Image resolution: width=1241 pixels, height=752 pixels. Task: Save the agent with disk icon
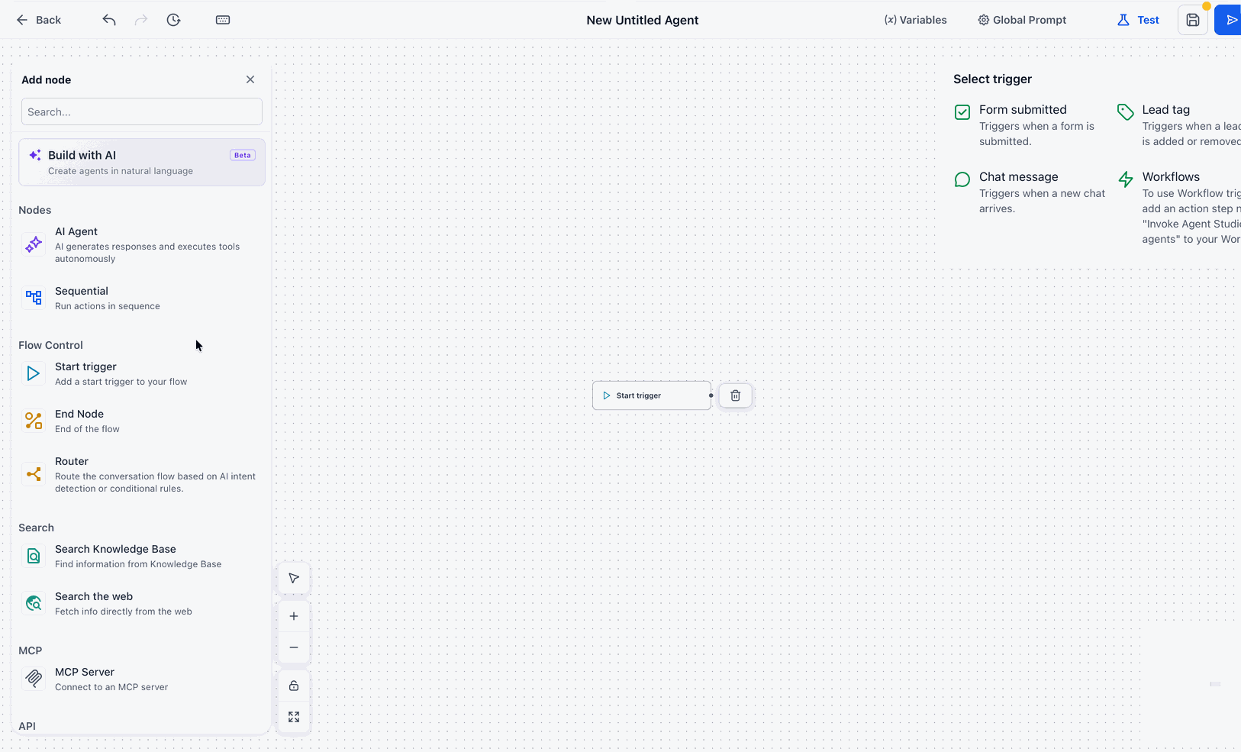coord(1193,20)
